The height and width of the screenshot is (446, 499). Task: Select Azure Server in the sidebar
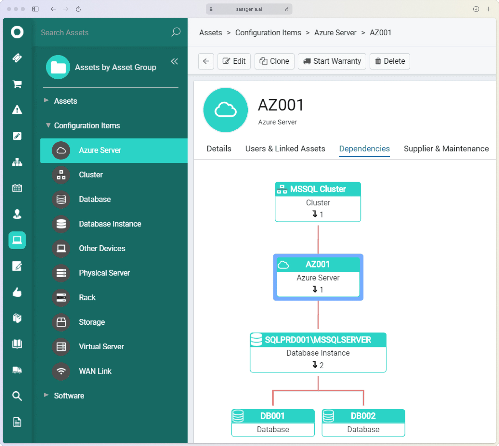[x=114, y=150]
